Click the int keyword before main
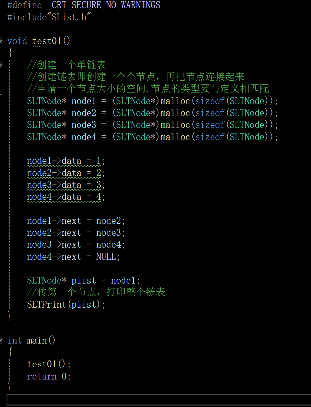This screenshot has width=311, height=407. pos(15,340)
